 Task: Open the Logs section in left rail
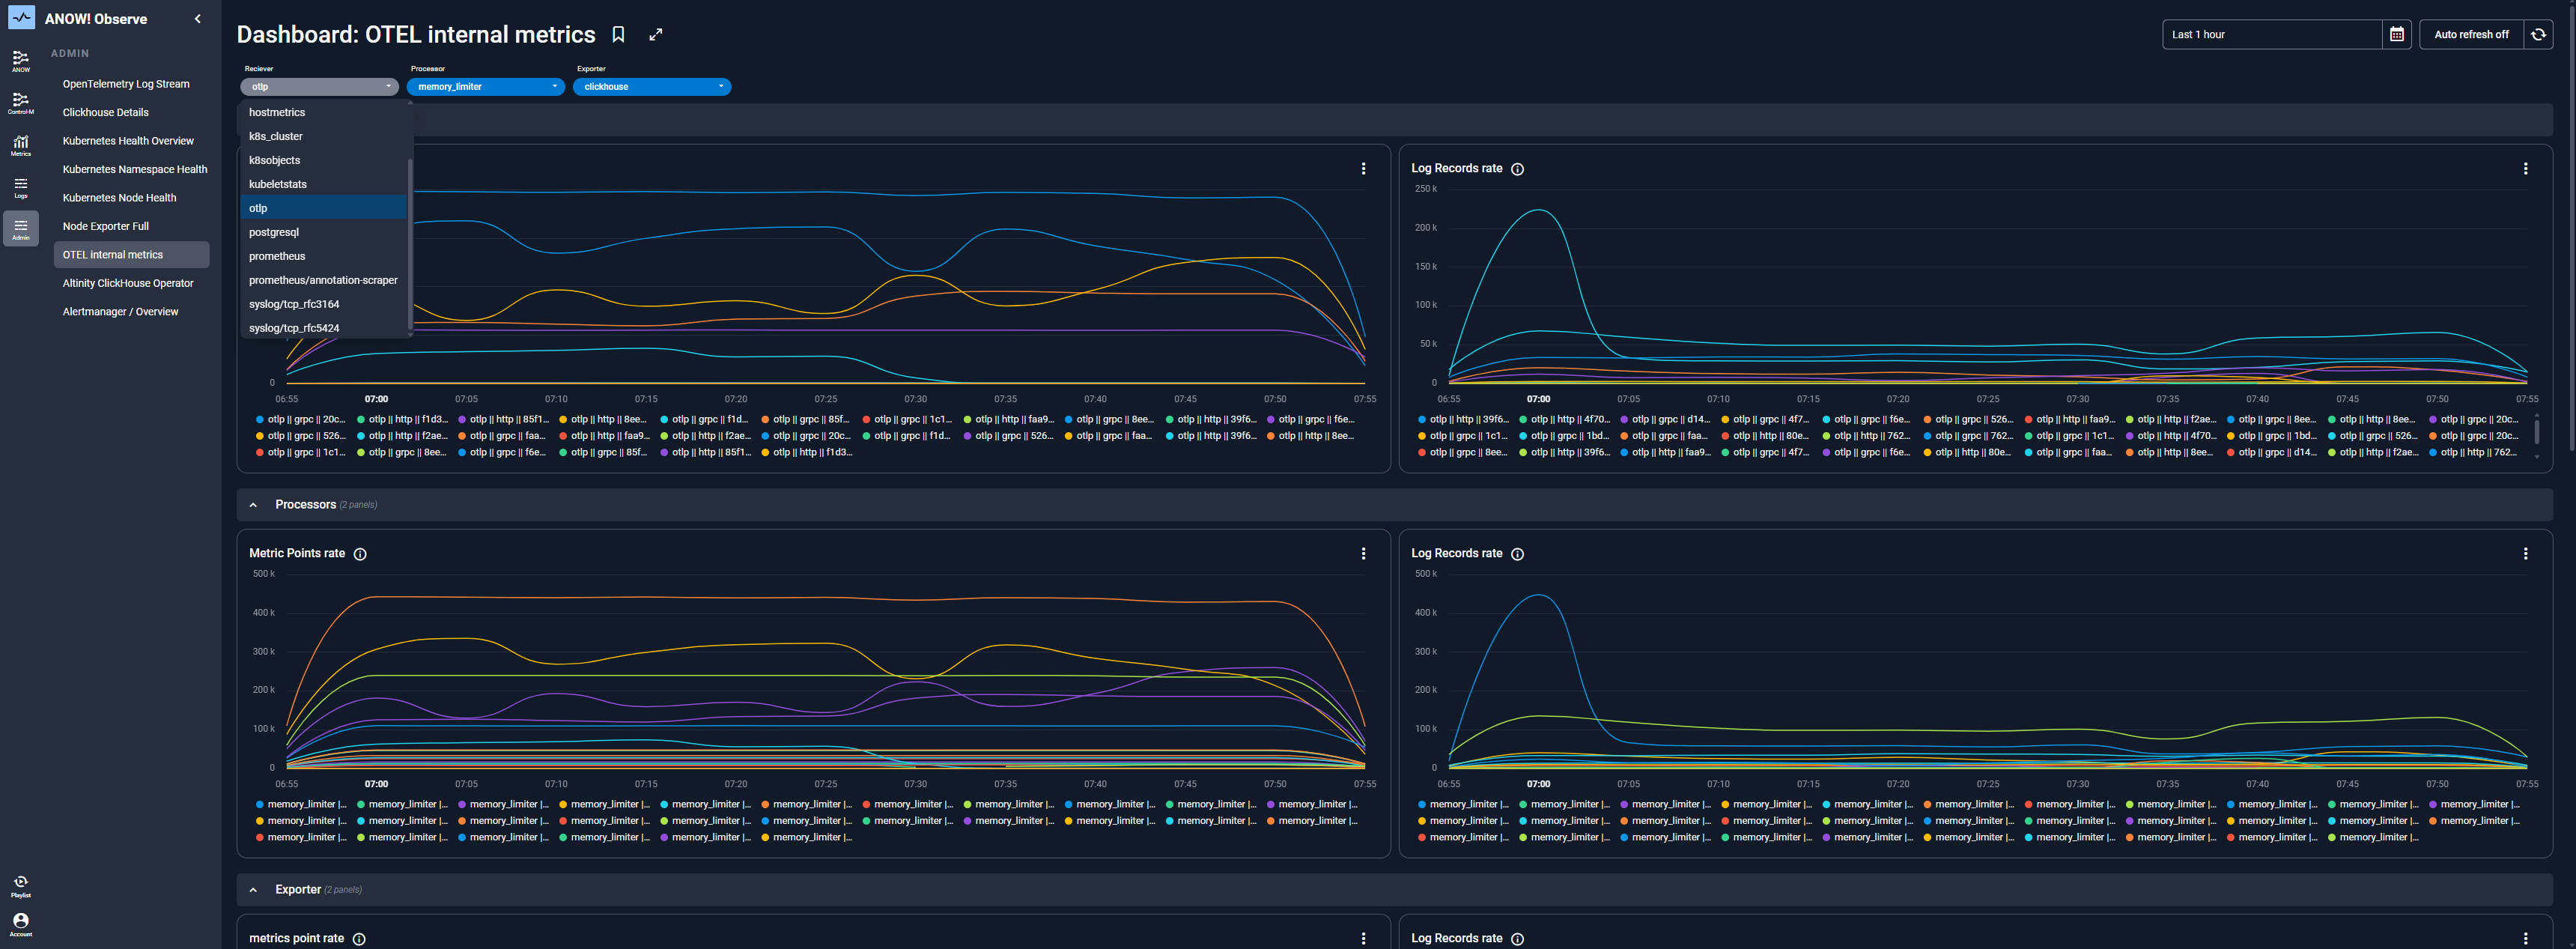[x=21, y=187]
